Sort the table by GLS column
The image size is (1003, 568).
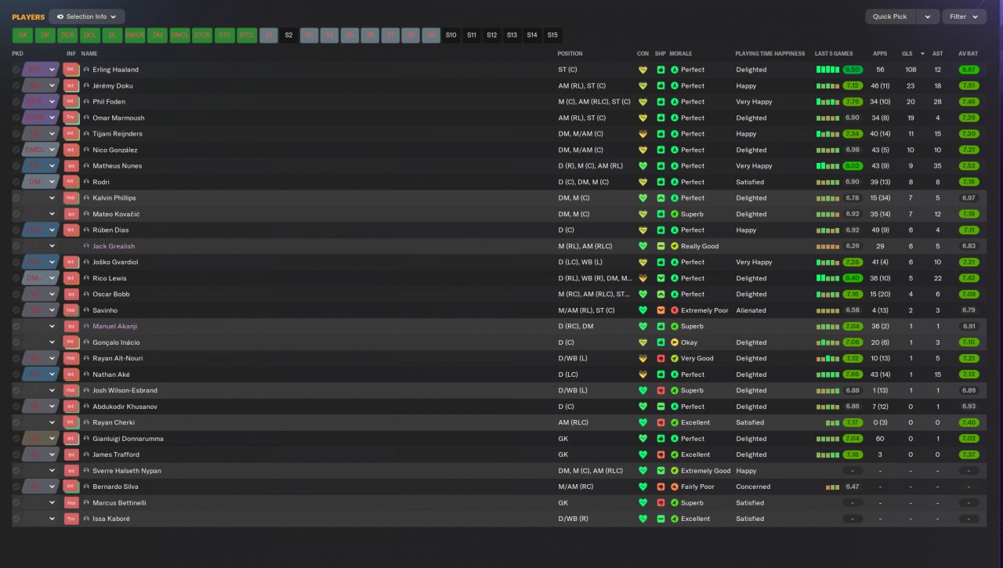coord(907,54)
